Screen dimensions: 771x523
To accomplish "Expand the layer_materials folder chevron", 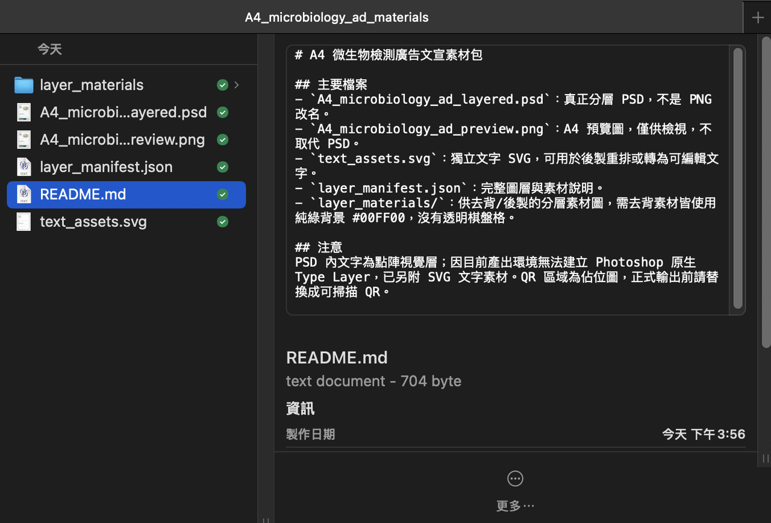I will coord(237,85).
